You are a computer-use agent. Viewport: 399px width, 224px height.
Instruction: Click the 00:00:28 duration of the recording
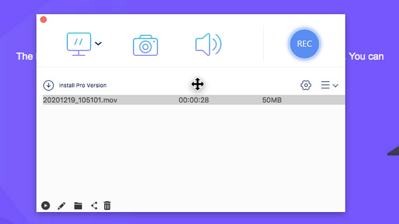[x=194, y=100]
